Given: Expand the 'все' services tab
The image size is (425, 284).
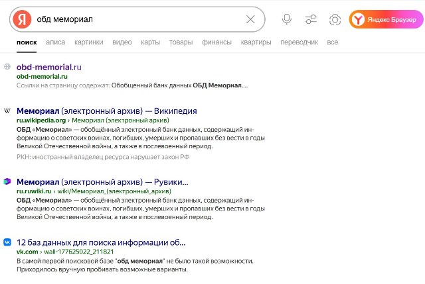Looking at the screenshot, I should pyautogui.click(x=332, y=42).
